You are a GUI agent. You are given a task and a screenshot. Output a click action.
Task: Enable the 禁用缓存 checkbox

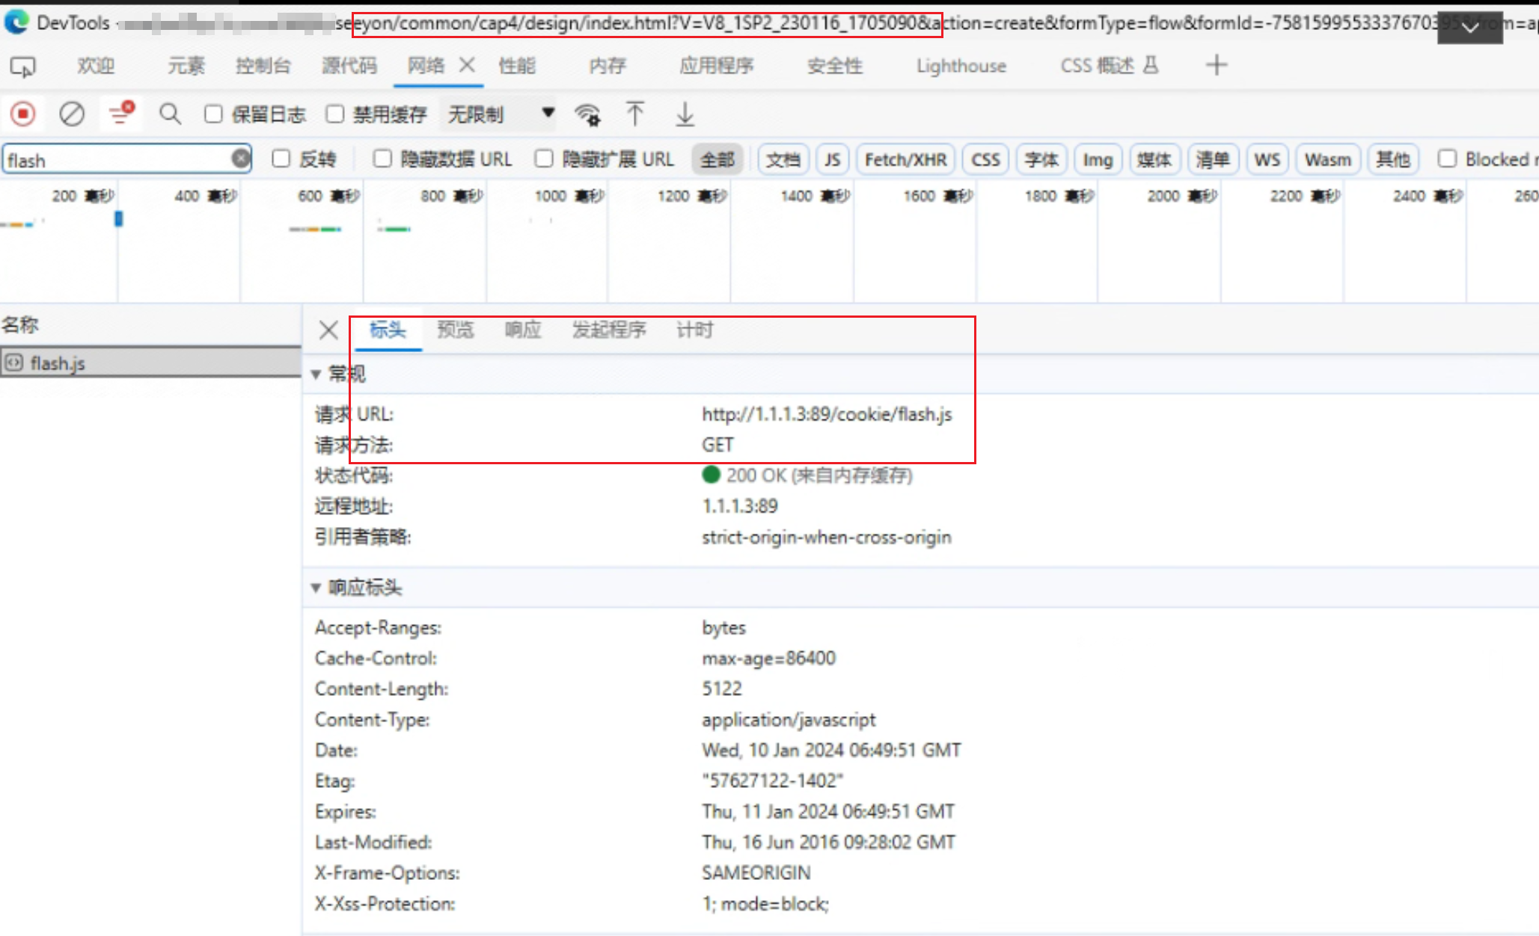[335, 114]
